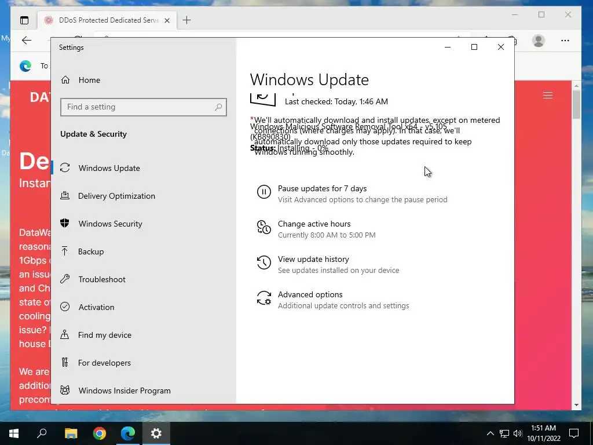Close the DDoS Protected Dedicated Server tab
Viewport: 593px width, 445px height.
click(167, 20)
